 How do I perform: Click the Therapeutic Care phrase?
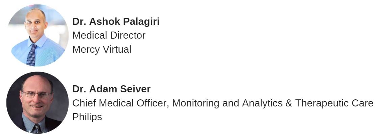tap(334, 103)
